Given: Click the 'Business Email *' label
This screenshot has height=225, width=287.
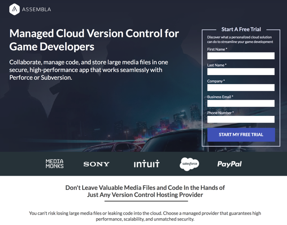Looking at the screenshot, I should click(220, 97).
